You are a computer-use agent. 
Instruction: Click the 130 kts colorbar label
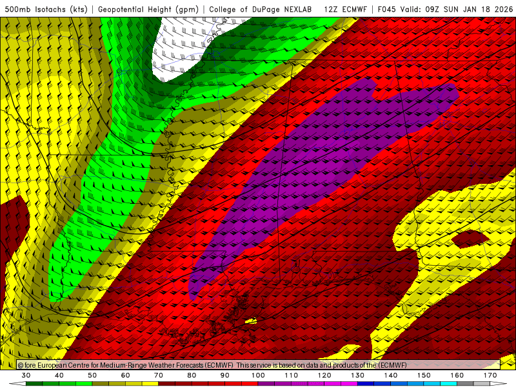point(357,375)
